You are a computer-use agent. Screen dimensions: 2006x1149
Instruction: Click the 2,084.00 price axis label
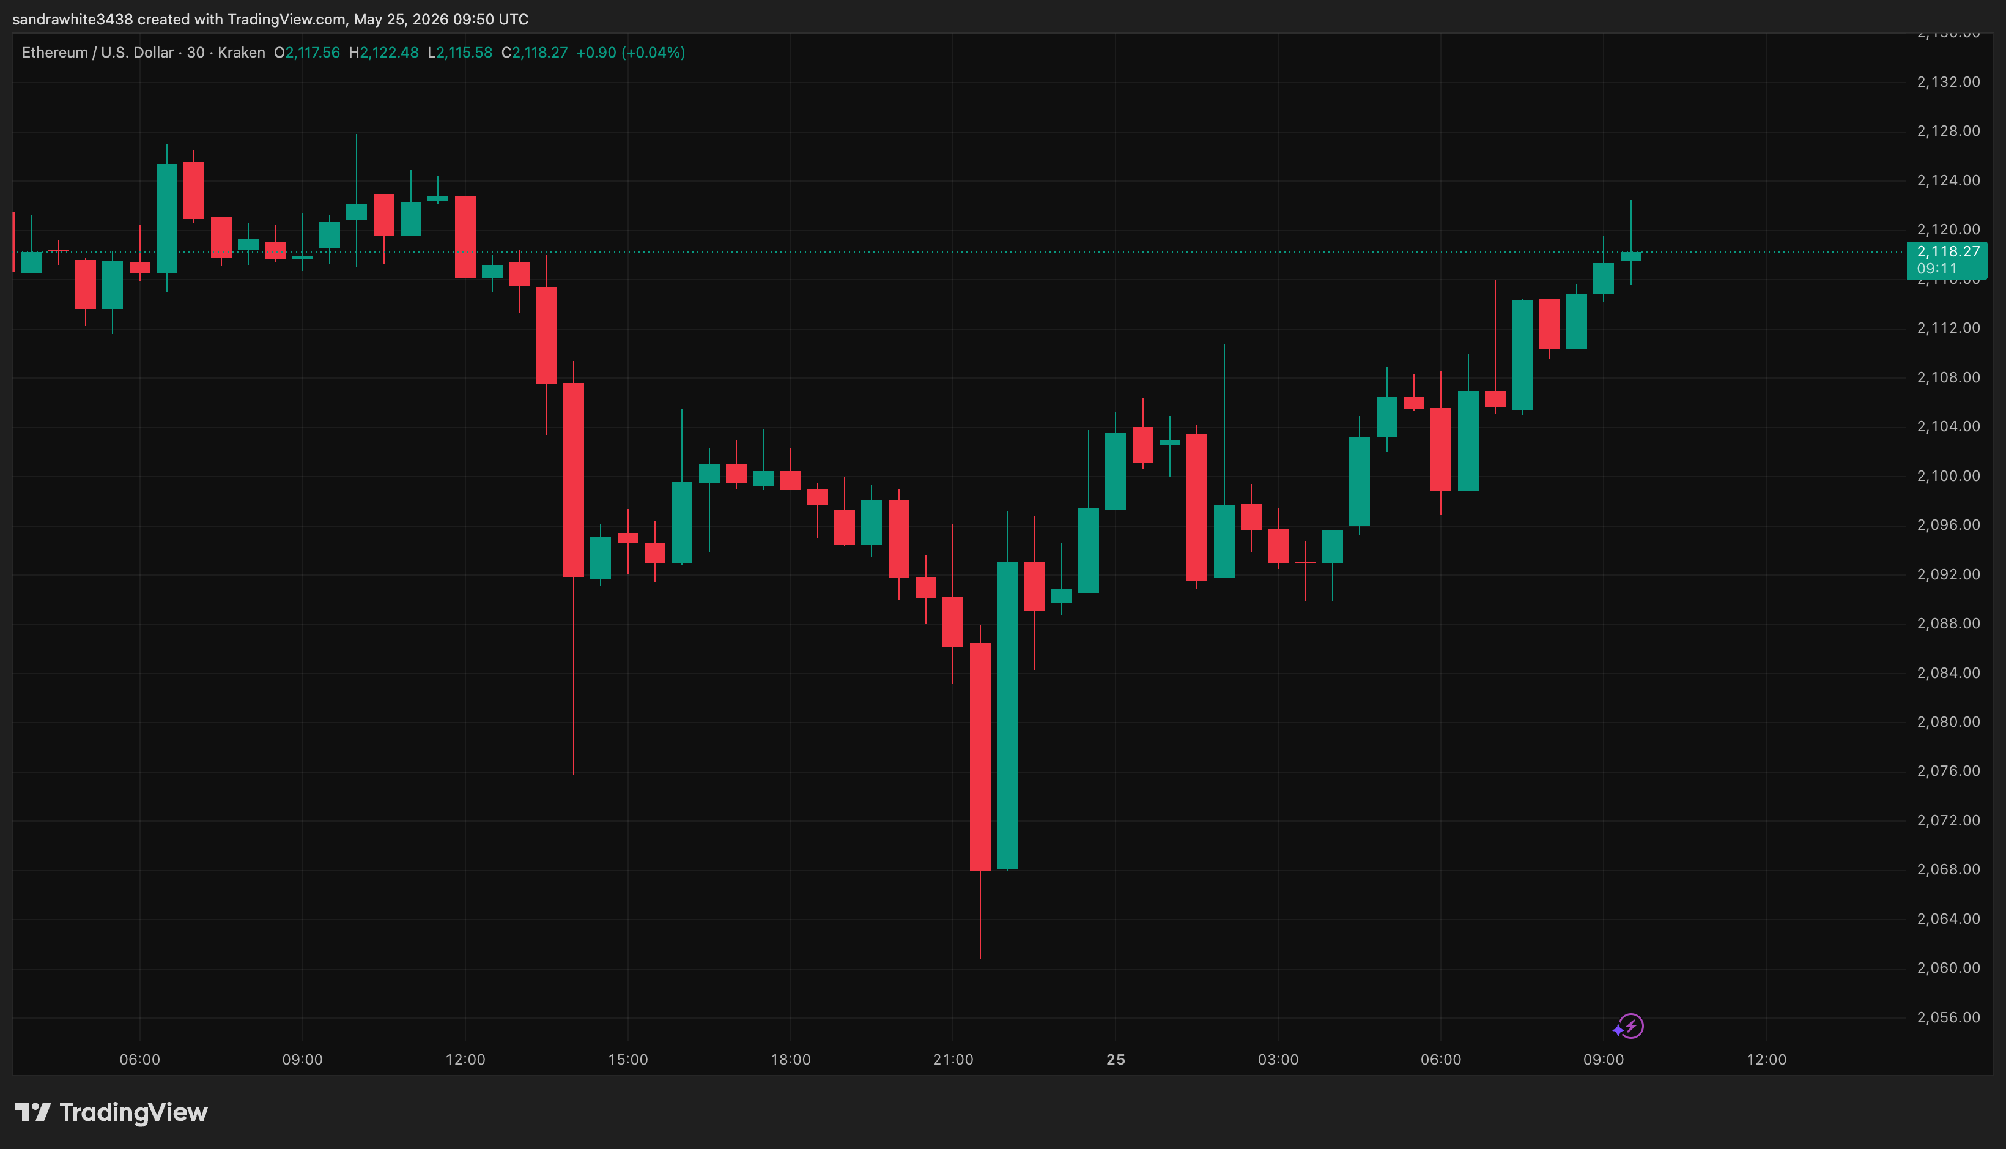tap(1948, 673)
